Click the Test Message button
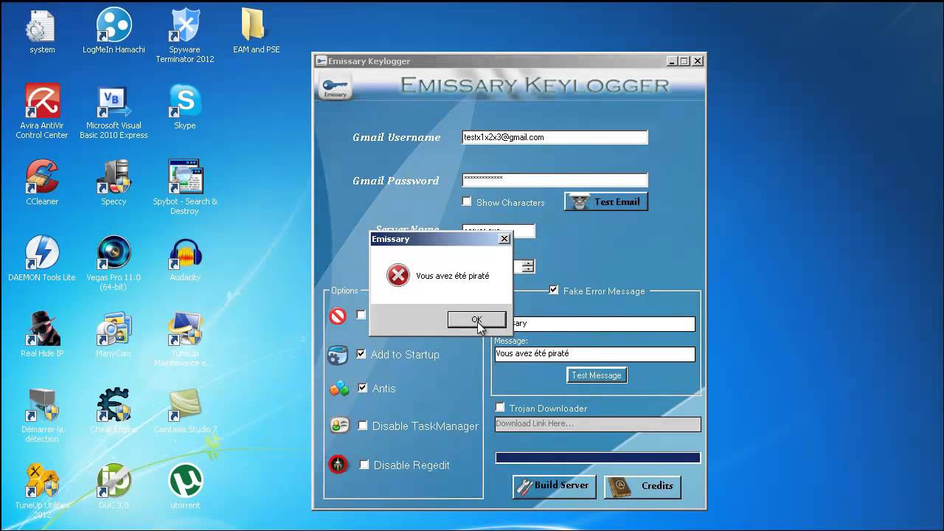944x531 pixels. pos(597,375)
